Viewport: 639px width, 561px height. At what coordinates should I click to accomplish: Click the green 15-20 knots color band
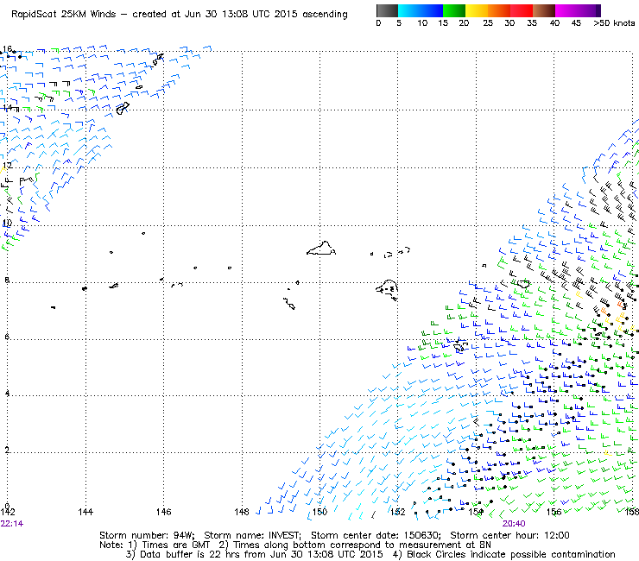(454, 10)
